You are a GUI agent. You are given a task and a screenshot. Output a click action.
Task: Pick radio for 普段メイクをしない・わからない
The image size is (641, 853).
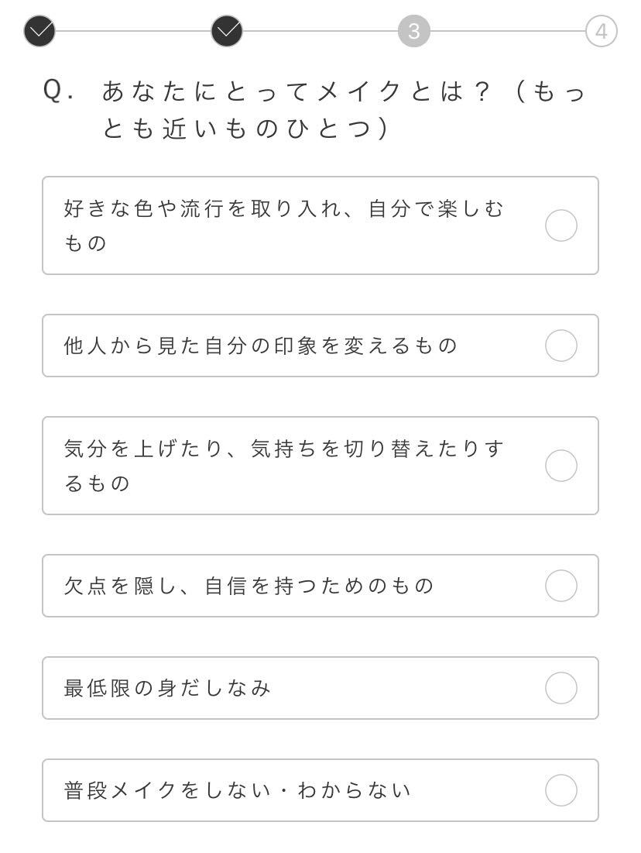click(561, 790)
